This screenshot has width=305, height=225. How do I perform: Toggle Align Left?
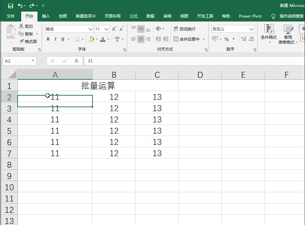(x=133, y=39)
